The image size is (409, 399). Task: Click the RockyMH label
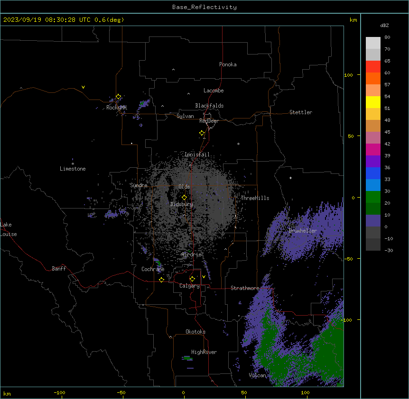116,108
